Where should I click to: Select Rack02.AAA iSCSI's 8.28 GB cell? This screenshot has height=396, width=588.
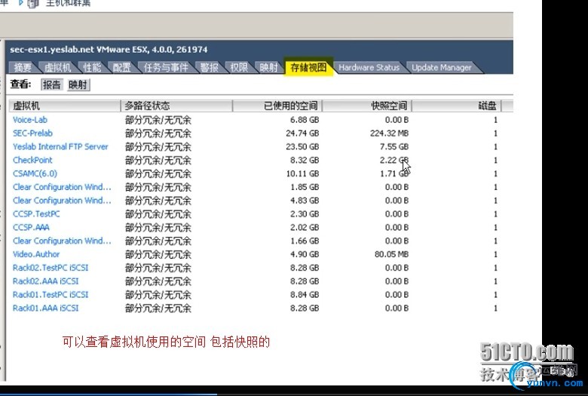(x=305, y=281)
